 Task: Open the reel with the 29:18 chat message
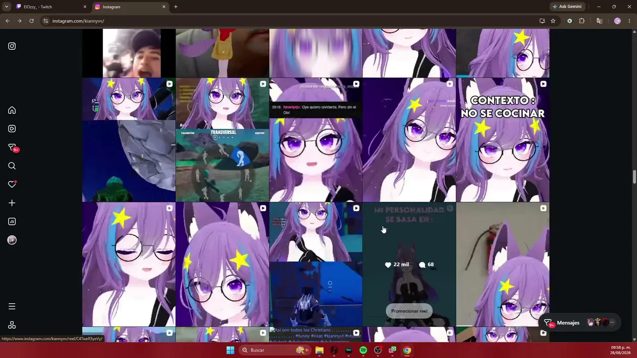316,140
